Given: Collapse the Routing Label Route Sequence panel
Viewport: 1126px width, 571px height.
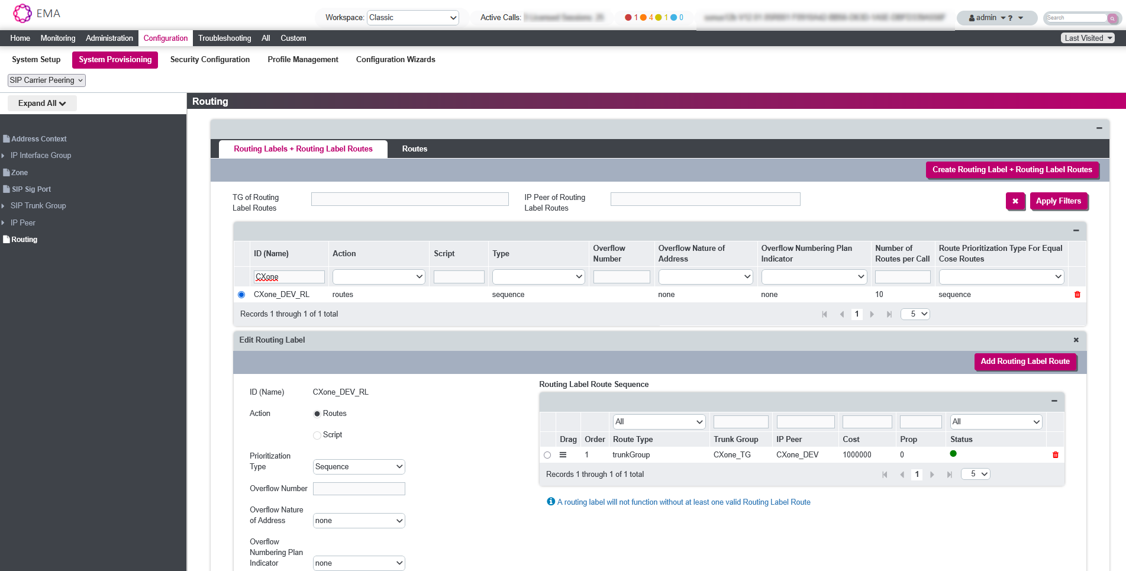Looking at the screenshot, I should (1054, 401).
